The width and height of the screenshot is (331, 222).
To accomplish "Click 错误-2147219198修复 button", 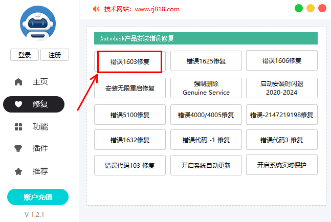I will [282, 115].
